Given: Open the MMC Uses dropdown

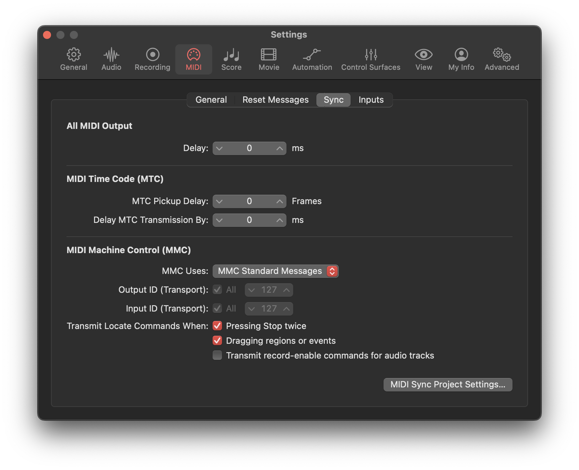Looking at the screenshot, I should [x=275, y=271].
